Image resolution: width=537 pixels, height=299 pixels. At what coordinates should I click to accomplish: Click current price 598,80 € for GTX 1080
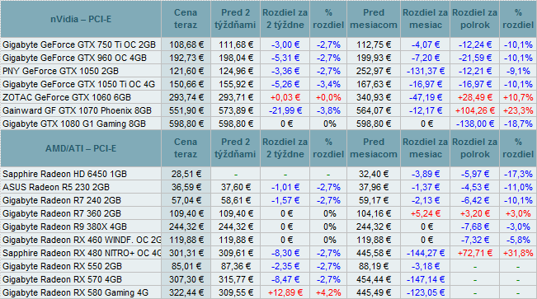[186, 124]
